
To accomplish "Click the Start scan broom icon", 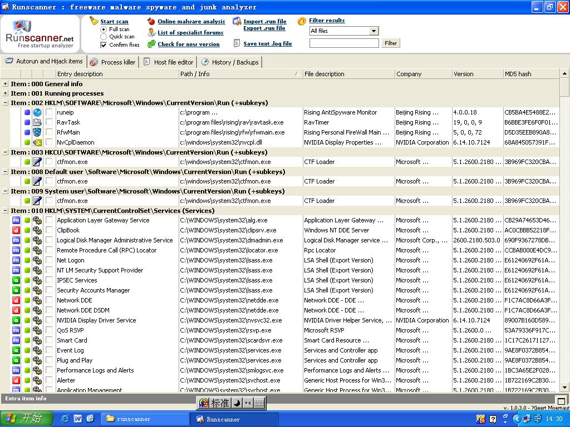I will (94, 21).
